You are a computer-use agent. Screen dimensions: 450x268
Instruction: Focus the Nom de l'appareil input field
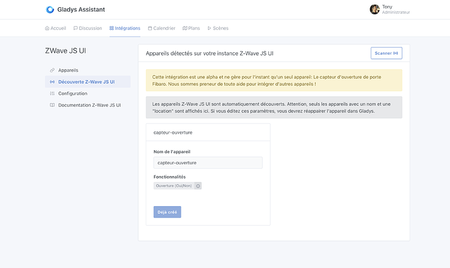click(x=207, y=162)
